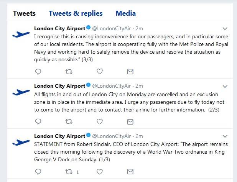This screenshot has height=182, width=237.
Task: Open options chevron on the (3/3) tweet
Action: pyautogui.click(x=225, y=29)
